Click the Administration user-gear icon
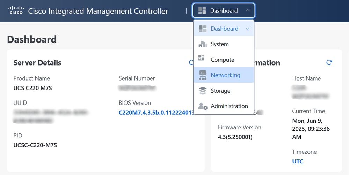Image resolution: width=349 pixels, height=175 pixels. (203, 106)
